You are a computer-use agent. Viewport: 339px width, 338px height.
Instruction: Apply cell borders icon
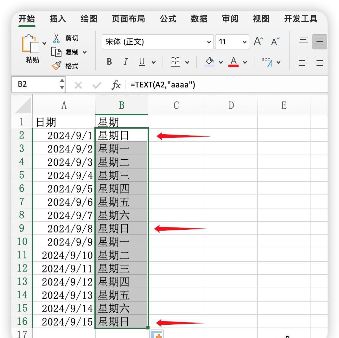tap(175, 62)
